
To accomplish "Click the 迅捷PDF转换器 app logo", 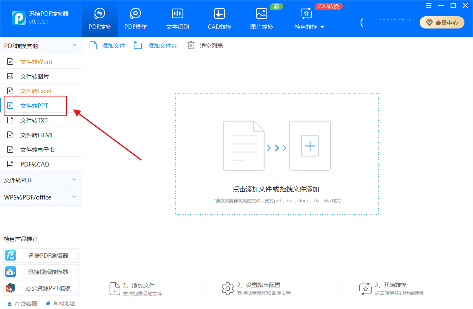I will click(19, 18).
